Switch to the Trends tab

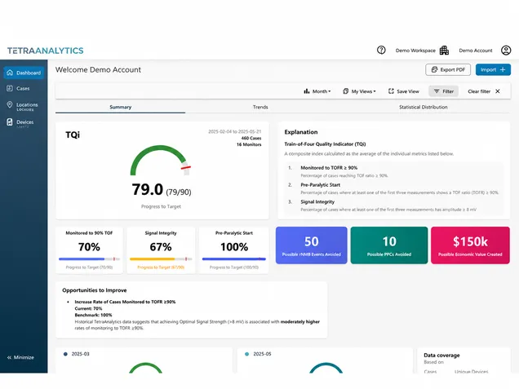pyautogui.click(x=260, y=107)
